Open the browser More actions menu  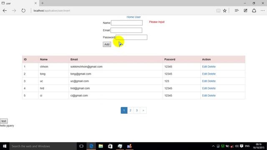(263, 10)
